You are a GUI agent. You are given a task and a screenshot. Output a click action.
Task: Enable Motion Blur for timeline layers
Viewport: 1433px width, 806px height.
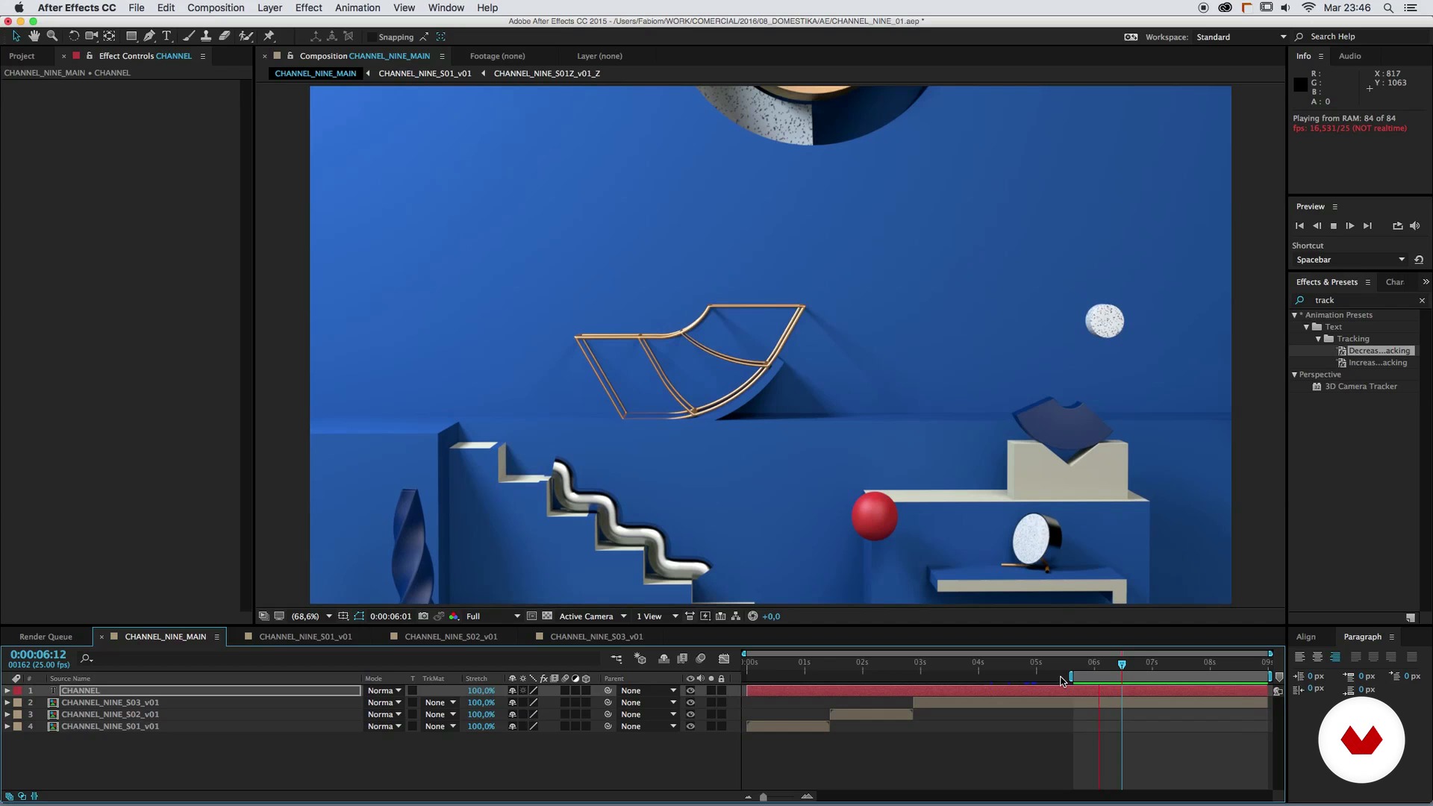click(x=701, y=658)
